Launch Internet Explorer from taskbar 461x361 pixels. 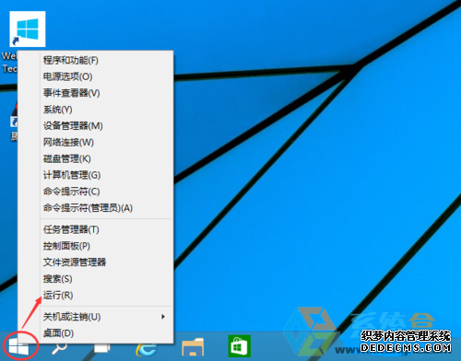tap(147, 349)
